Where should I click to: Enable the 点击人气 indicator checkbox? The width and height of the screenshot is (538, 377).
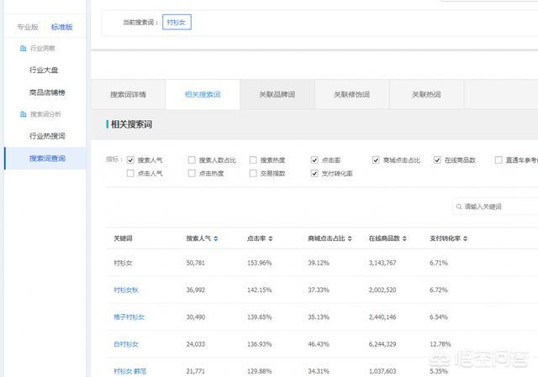click(x=130, y=174)
